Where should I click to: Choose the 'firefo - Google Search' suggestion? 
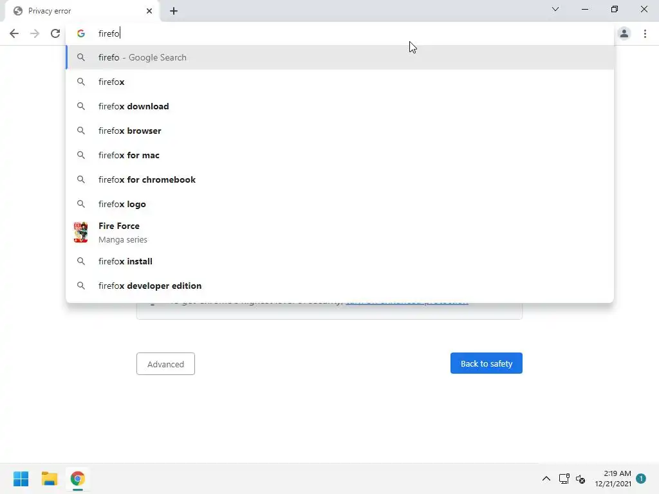point(340,57)
